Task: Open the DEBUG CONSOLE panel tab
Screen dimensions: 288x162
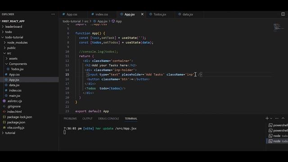Action: tap(108, 119)
